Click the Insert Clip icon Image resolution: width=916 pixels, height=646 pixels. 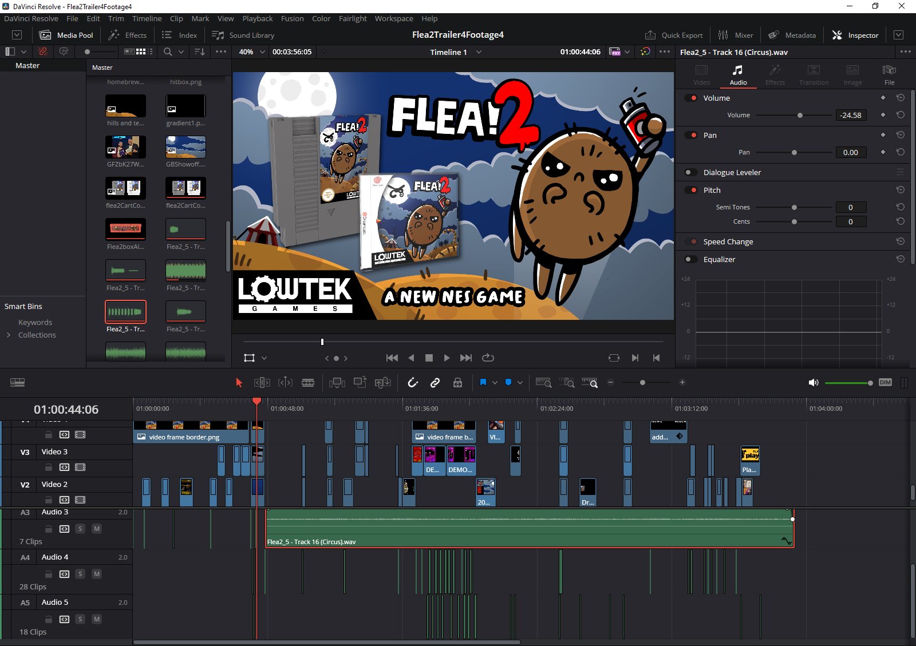(337, 383)
